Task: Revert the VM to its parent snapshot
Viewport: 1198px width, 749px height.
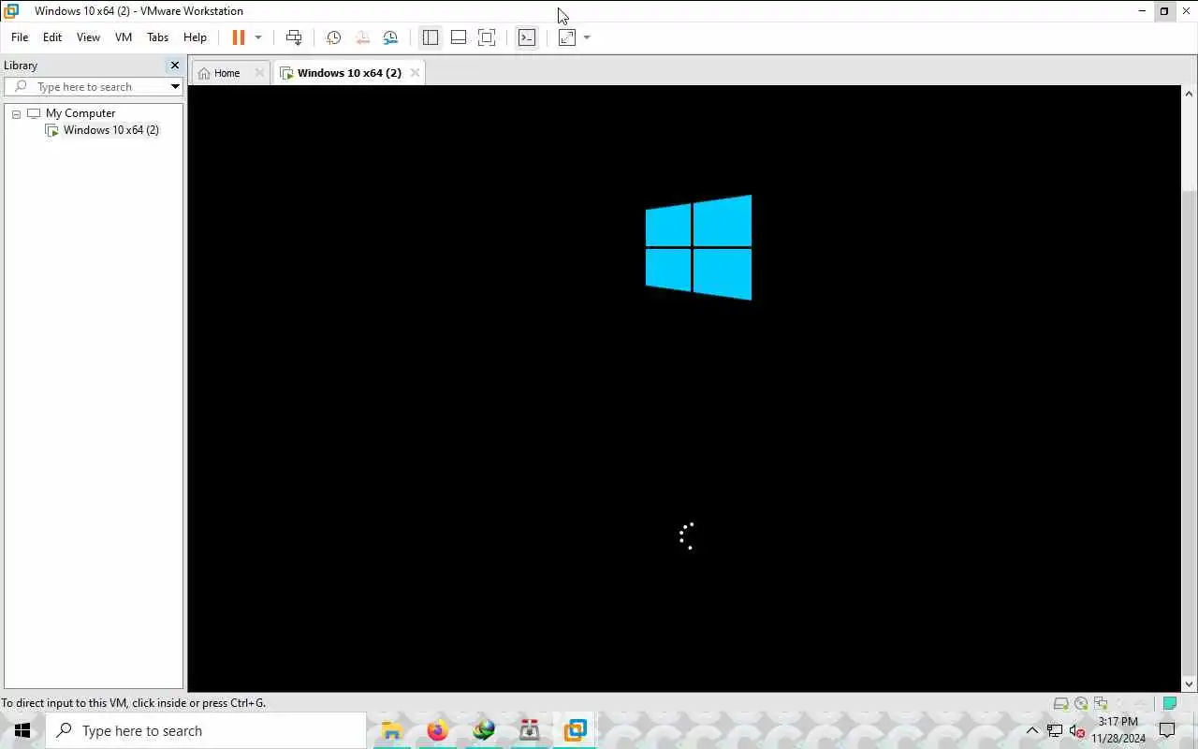Action: [362, 37]
